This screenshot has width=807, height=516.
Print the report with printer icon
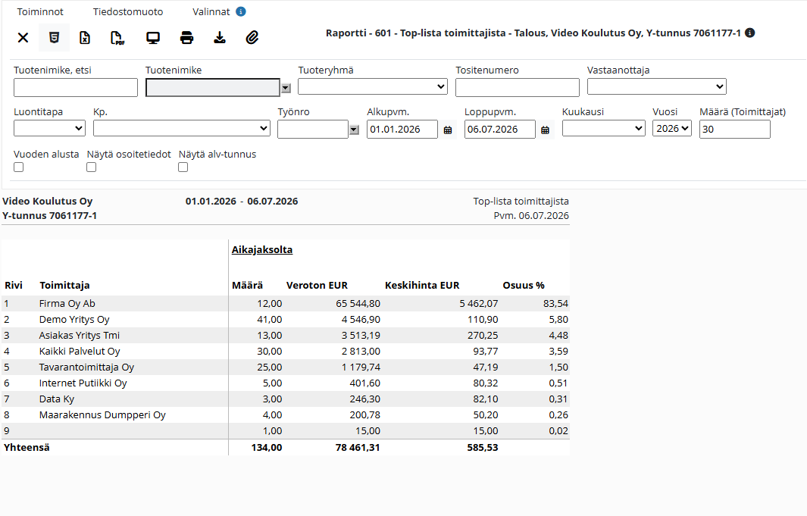pos(187,38)
